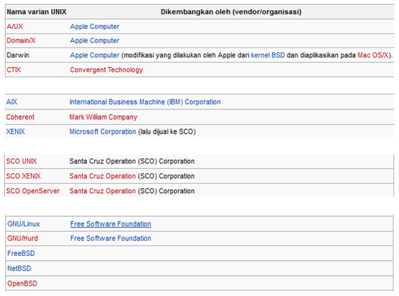Image resolution: width=399 pixels, height=296 pixels.
Task: Click the CTIX variant link
Action: [x=14, y=70]
